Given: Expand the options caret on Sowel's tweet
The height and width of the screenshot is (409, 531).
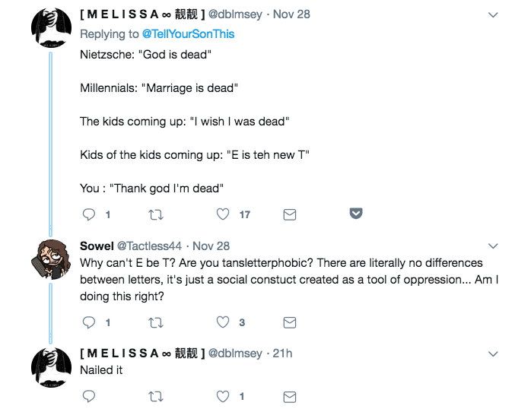Looking at the screenshot, I should tap(492, 246).
